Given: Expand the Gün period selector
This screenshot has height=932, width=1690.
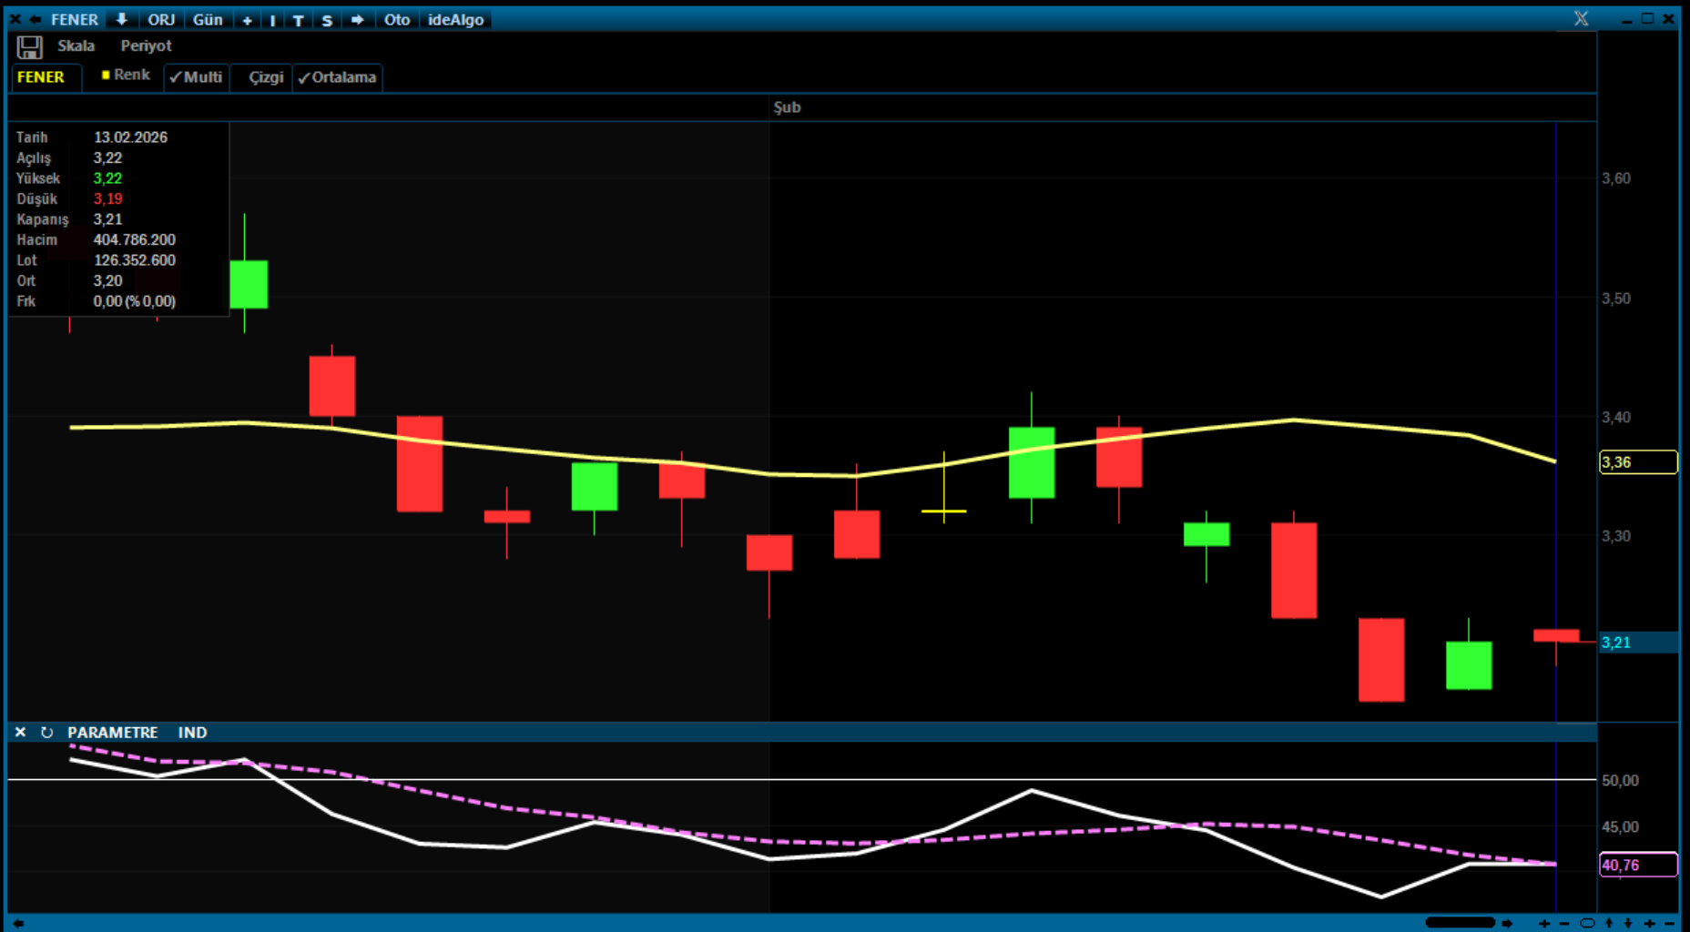Looking at the screenshot, I should point(208,19).
